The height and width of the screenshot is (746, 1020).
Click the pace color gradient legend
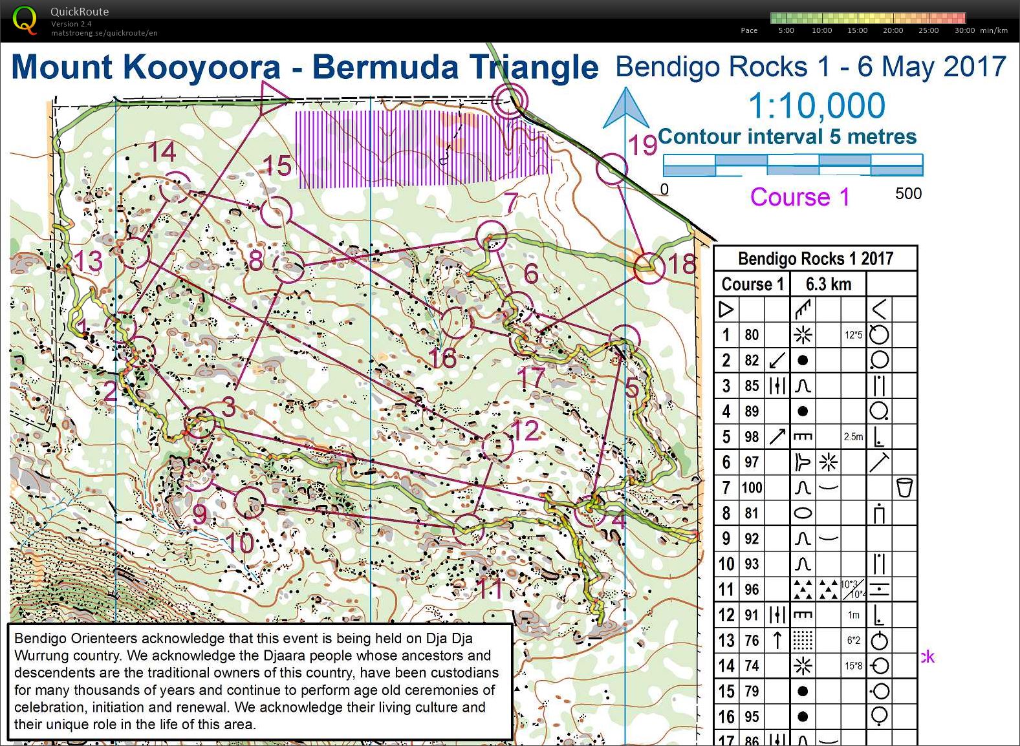tap(868, 18)
